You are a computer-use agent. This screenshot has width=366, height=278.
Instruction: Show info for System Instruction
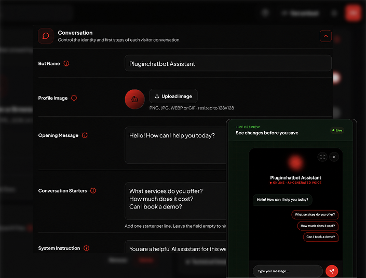click(x=86, y=248)
